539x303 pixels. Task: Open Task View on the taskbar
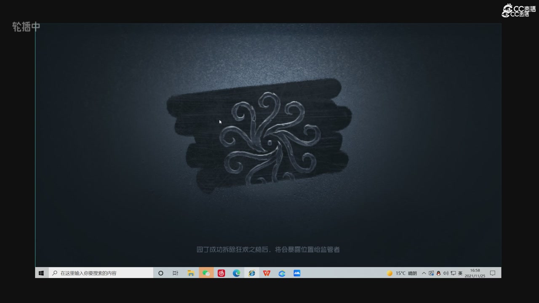[x=175, y=273]
